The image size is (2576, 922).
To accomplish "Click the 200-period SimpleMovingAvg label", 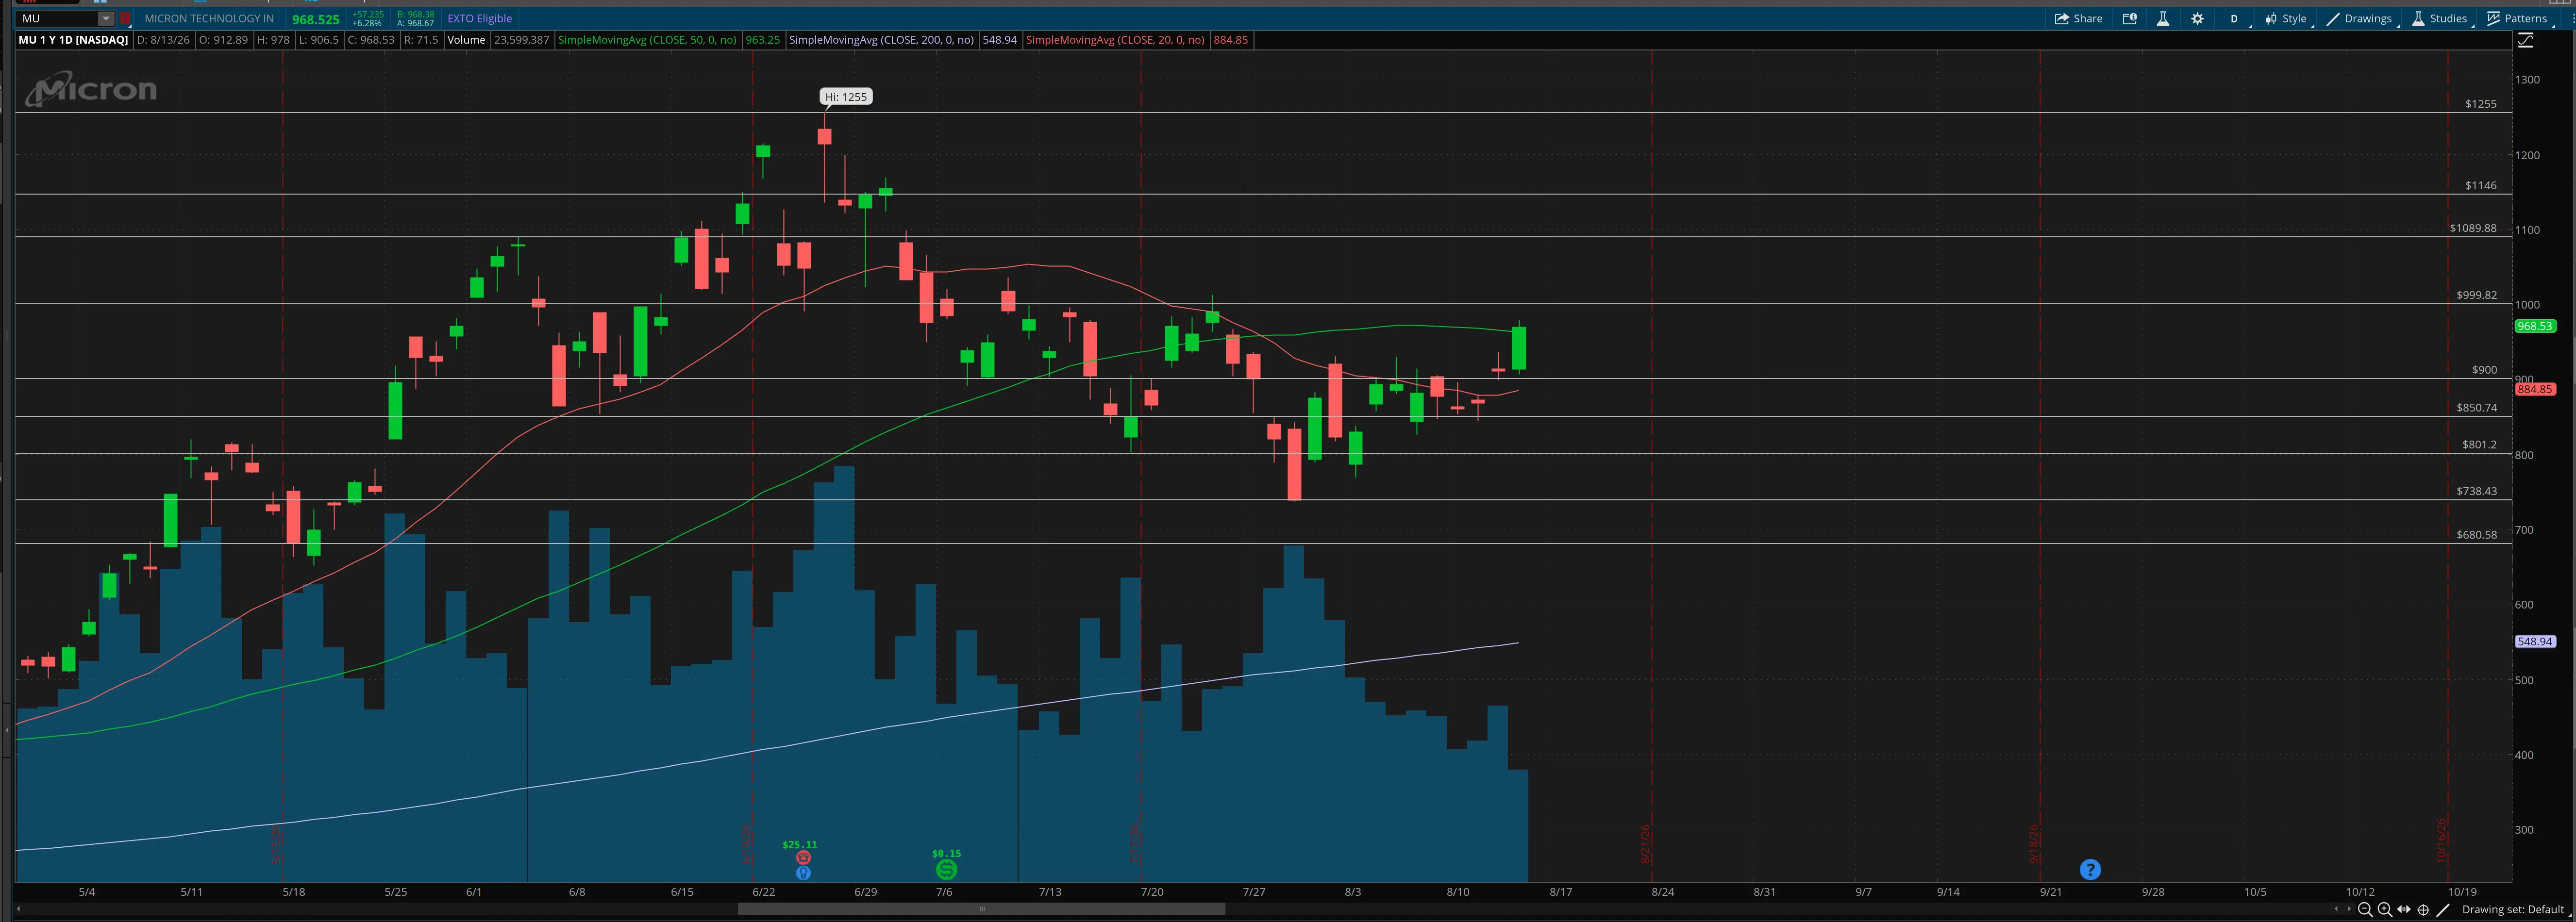I will click(x=881, y=40).
